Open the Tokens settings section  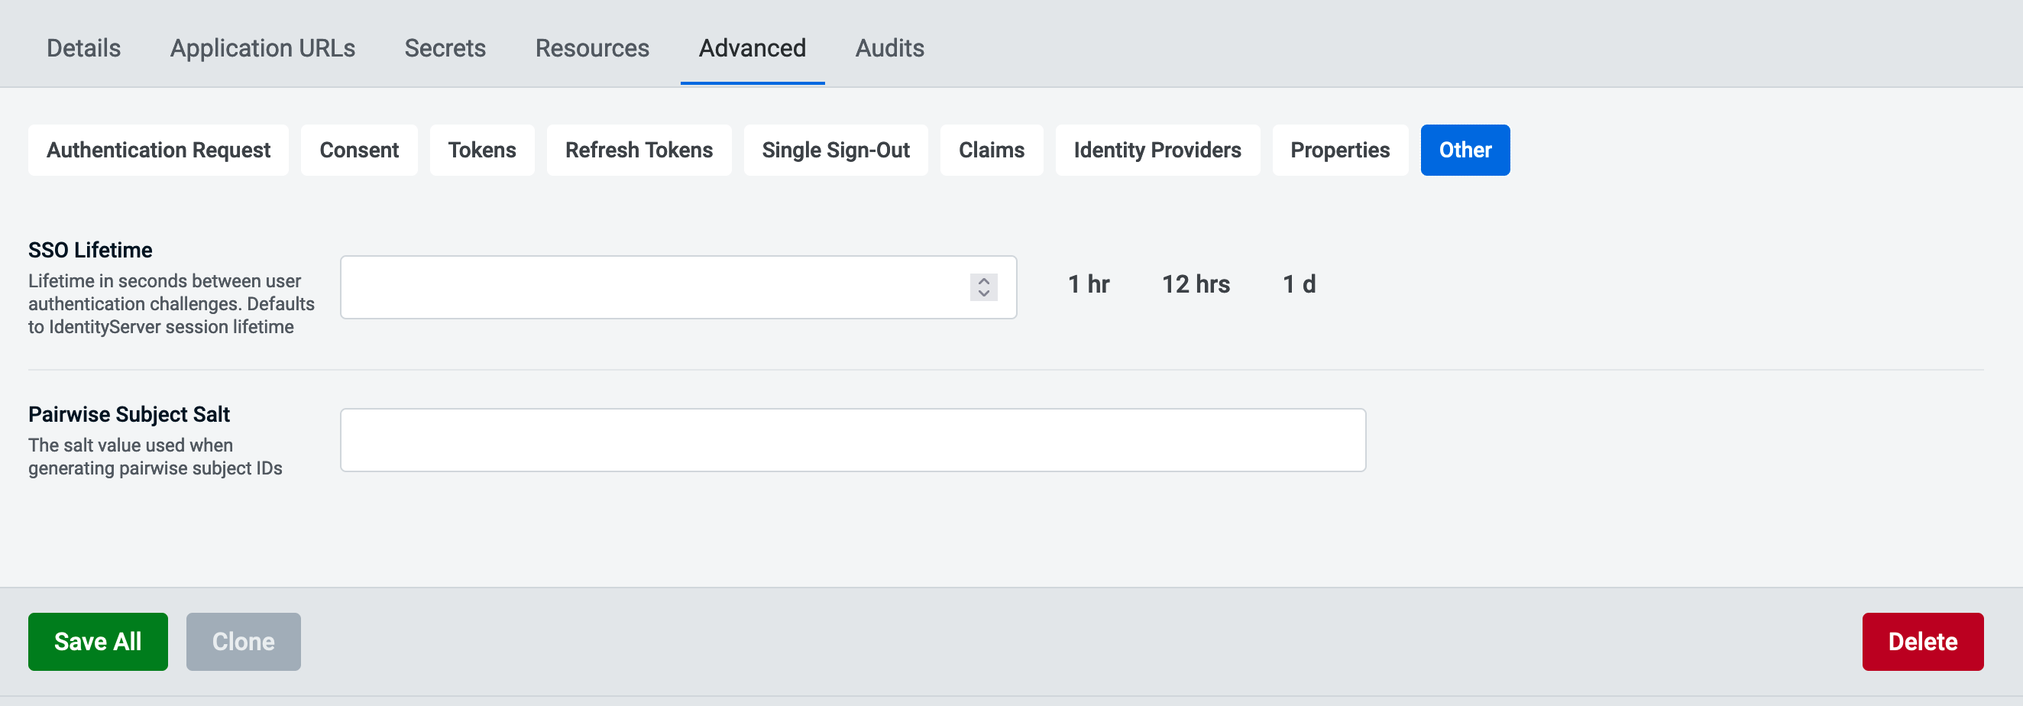click(x=481, y=150)
